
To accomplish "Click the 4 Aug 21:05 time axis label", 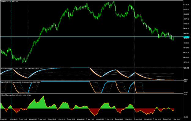I will tap(90, 119).
